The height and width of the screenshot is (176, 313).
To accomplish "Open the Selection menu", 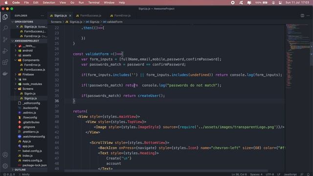I will (x=49, y=2).
